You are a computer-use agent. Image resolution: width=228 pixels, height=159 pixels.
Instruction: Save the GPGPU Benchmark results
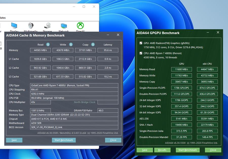(144, 150)
